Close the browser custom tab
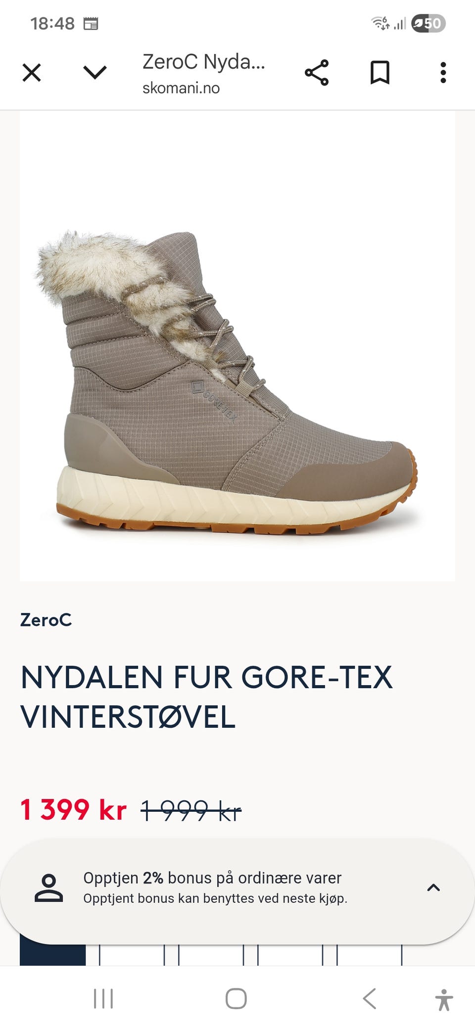 (x=32, y=73)
